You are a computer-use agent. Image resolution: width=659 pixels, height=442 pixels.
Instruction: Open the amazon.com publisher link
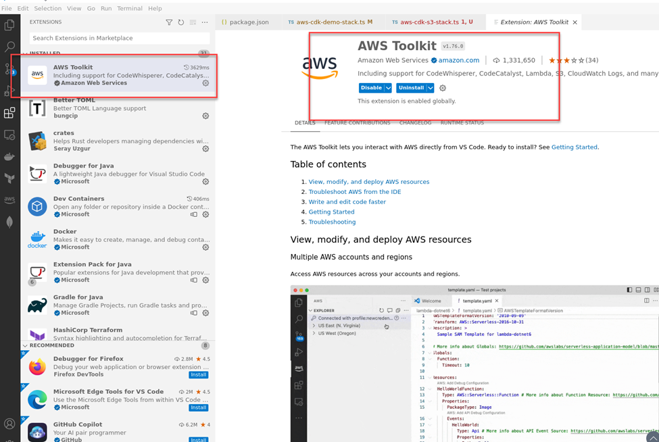(458, 60)
